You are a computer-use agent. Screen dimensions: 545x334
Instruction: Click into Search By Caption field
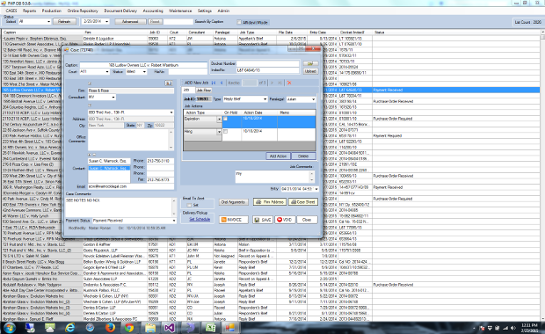[x=178, y=22]
